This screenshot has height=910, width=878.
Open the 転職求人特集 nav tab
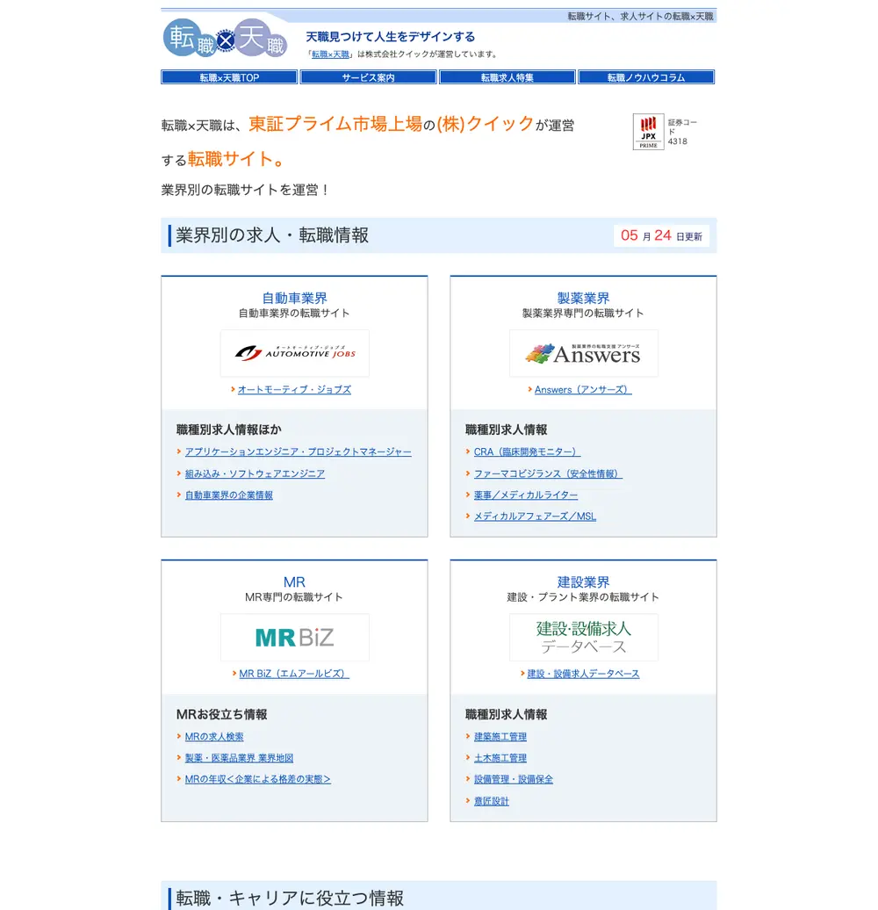(507, 77)
